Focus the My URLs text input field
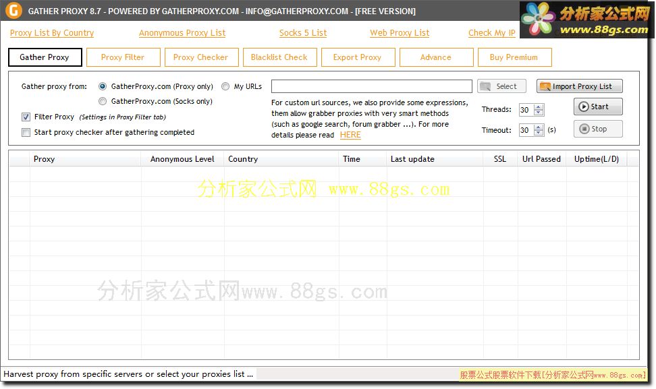Screen dimensions: 656x389 (x=371, y=86)
